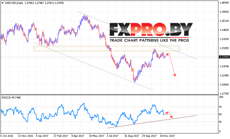Click RSI scale value 100
This screenshot has height=139, width=230.
tap(221, 97)
